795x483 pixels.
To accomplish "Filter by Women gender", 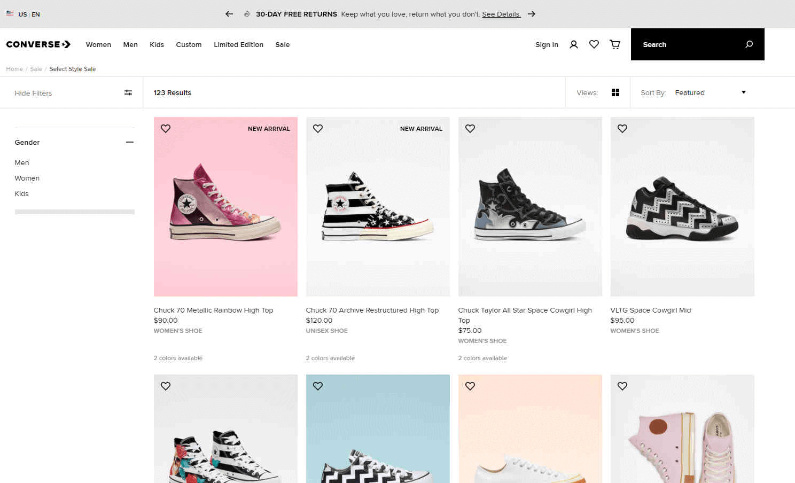I will coord(27,178).
